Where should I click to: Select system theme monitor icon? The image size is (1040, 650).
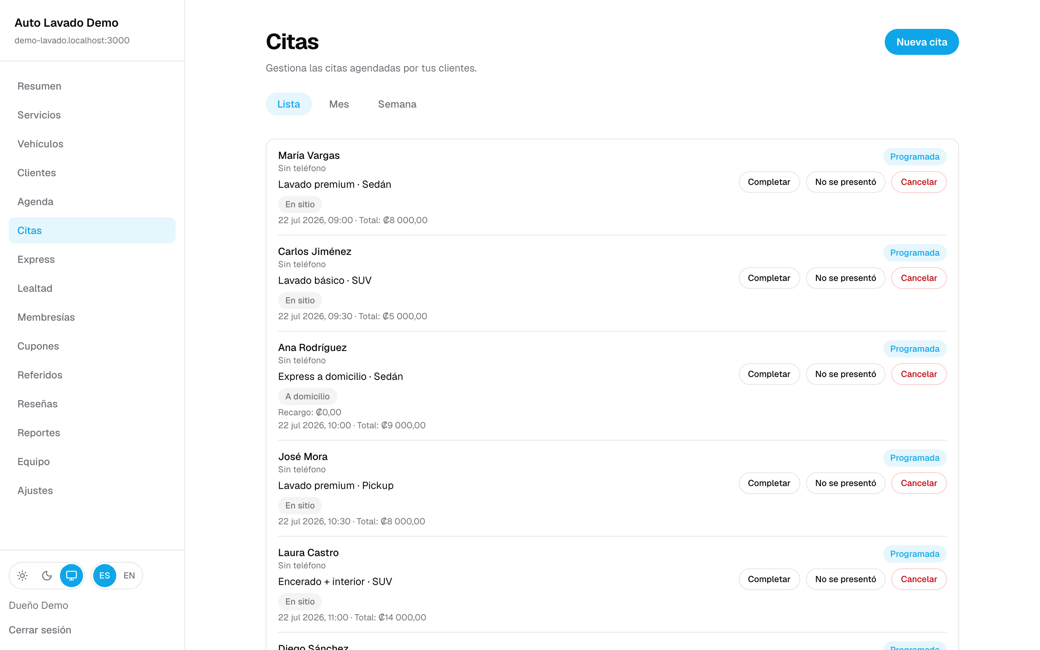pos(71,575)
